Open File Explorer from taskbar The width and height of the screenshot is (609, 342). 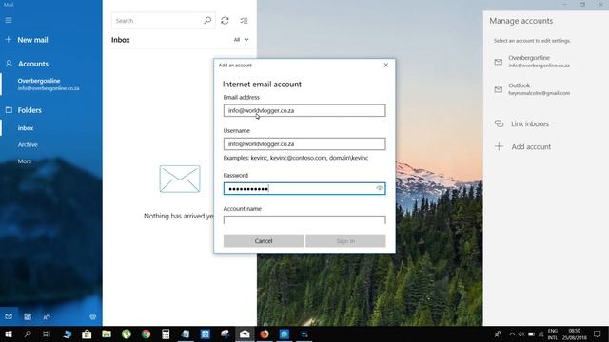[x=107, y=333]
